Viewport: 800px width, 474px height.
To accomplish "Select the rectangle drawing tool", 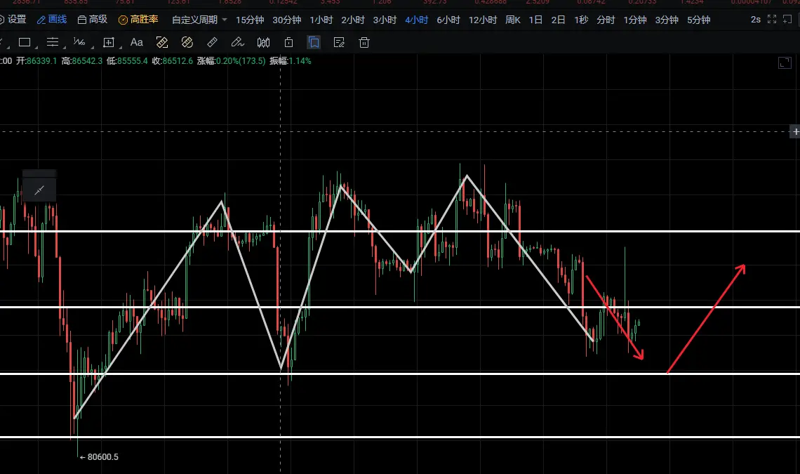I will point(25,42).
